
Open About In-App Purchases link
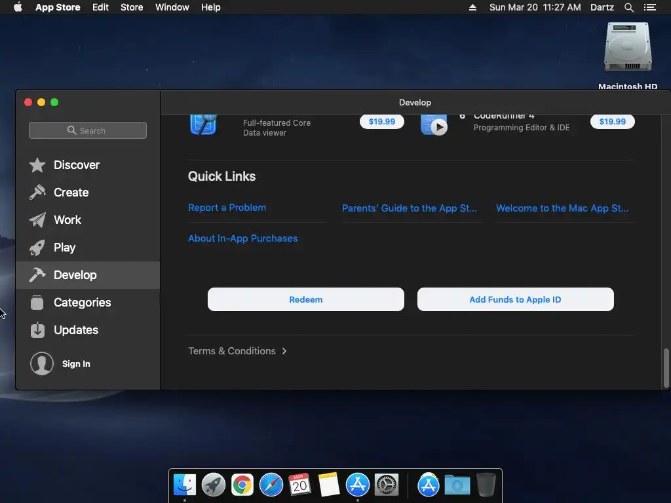243,238
